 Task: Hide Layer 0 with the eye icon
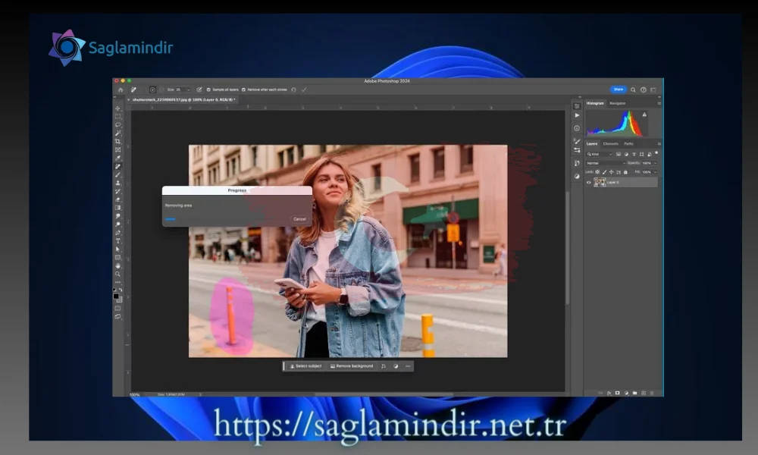click(x=589, y=182)
